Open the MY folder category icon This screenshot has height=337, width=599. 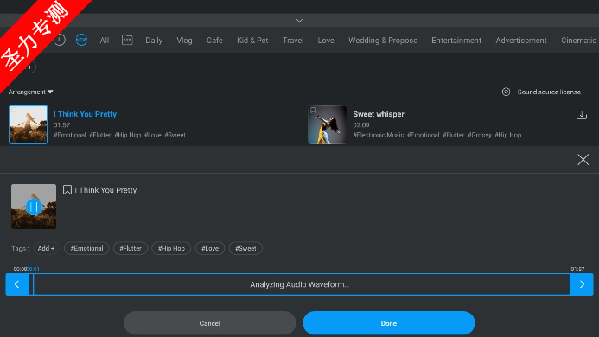127,40
